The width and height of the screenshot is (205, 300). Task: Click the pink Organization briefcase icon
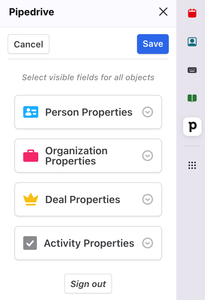coord(31,156)
